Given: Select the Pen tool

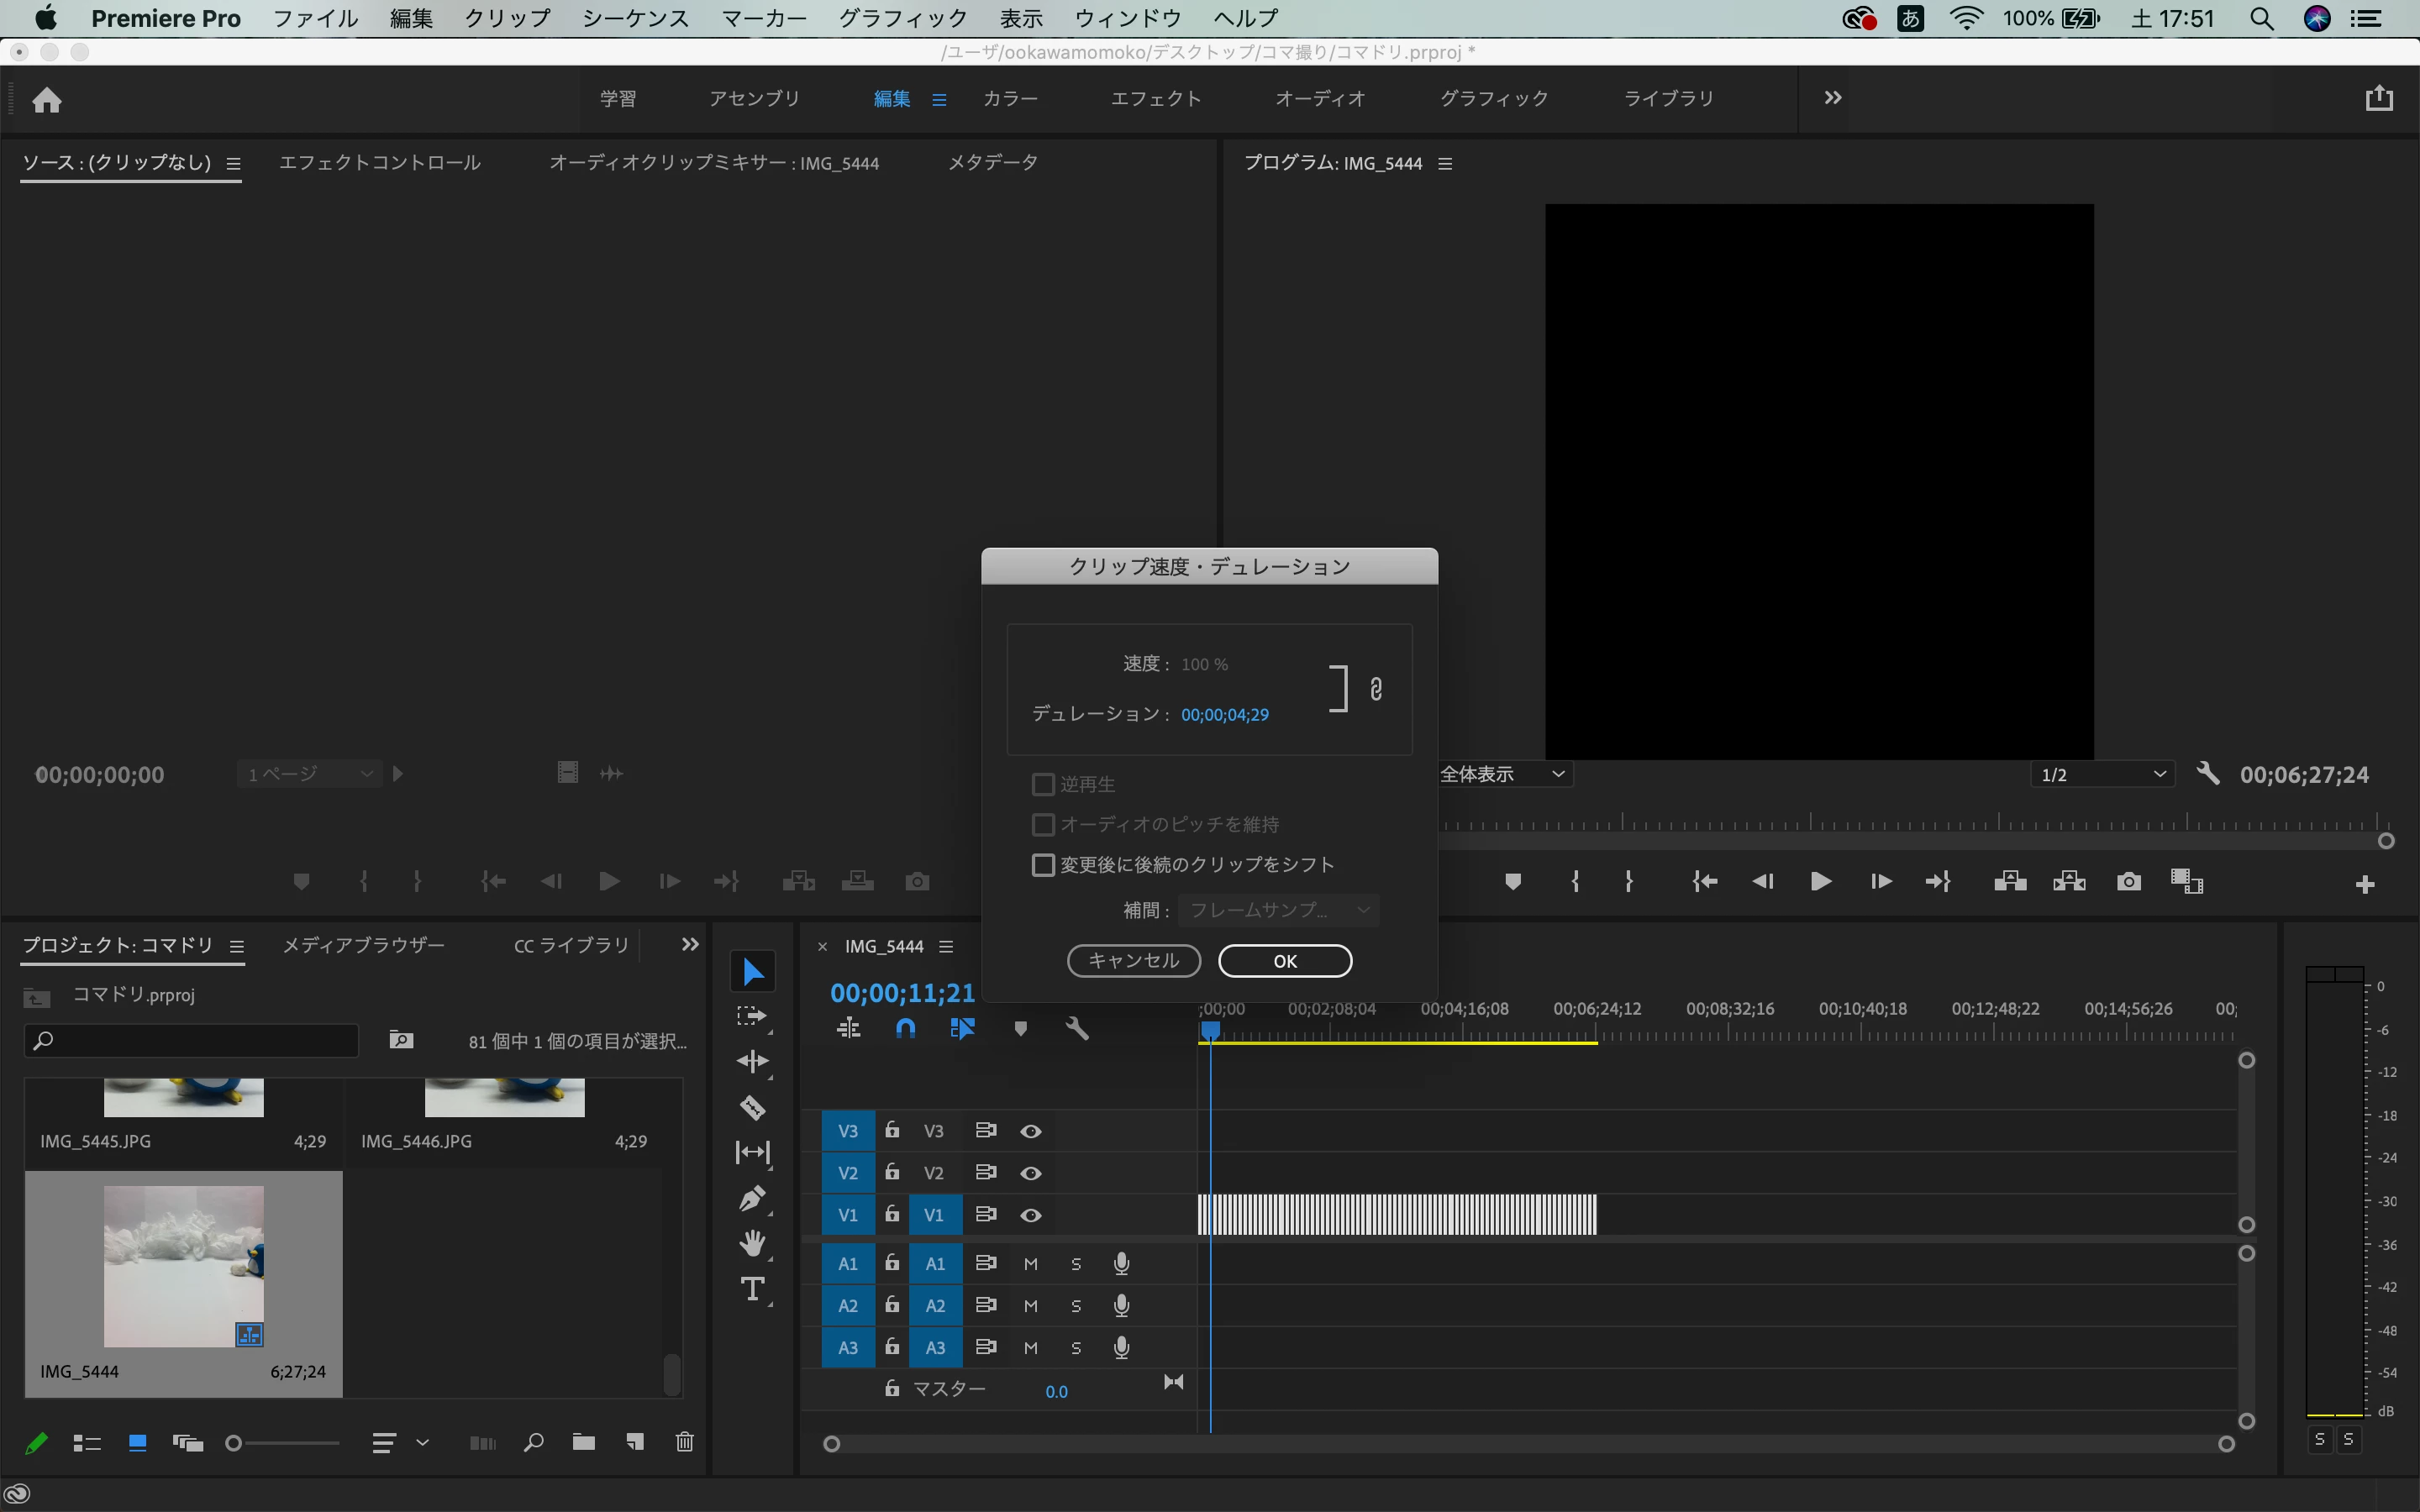Looking at the screenshot, I should click(x=752, y=1198).
